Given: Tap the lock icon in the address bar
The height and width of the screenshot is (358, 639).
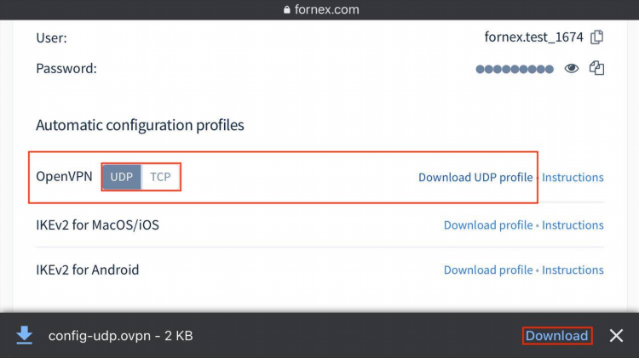Looking at the screenshot, I should (287, 9).
